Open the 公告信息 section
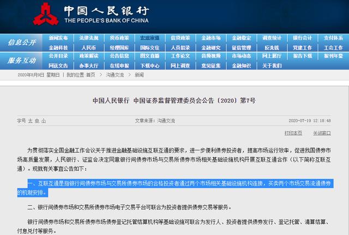 [119, 55]
